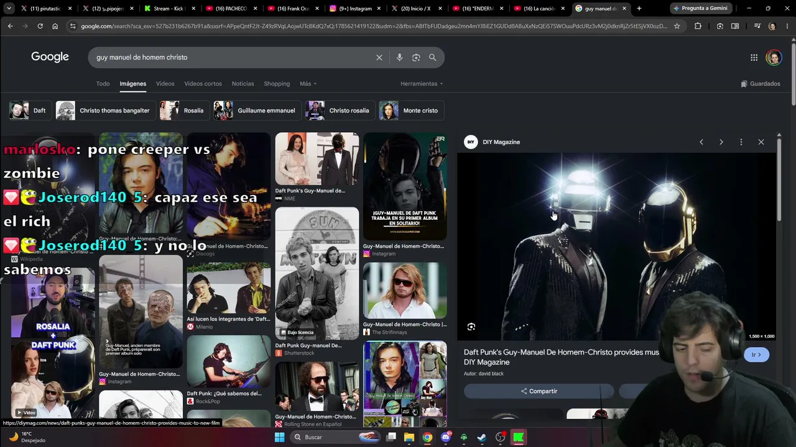
Task: Select the Imágenes results tab
Action: click(133, 84)
